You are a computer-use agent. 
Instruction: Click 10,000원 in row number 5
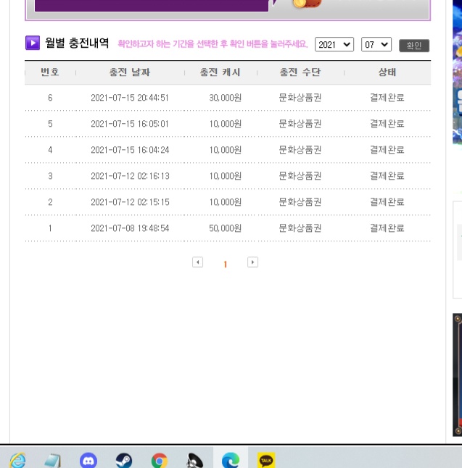[225, 124]
